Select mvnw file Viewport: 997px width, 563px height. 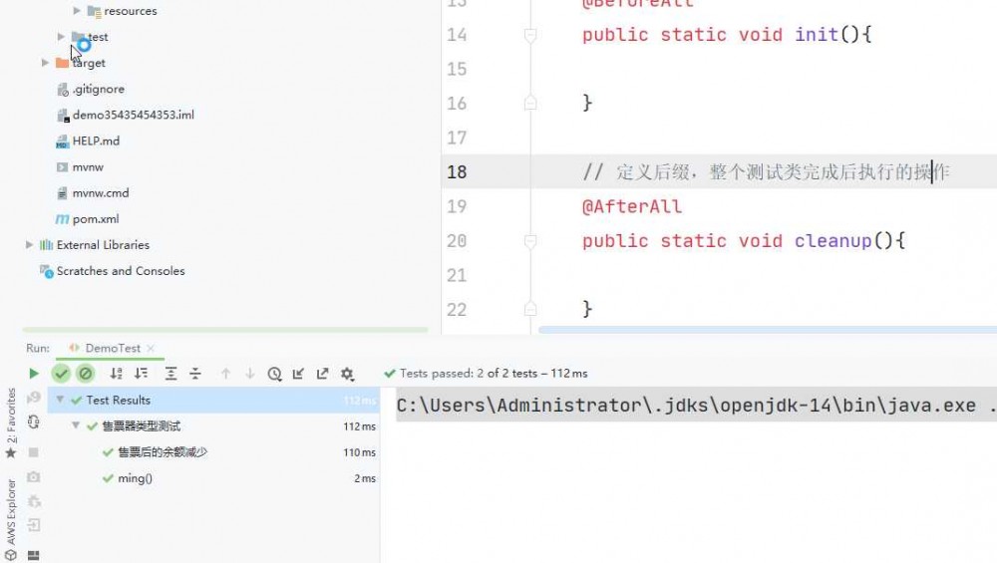pos(88,167)
